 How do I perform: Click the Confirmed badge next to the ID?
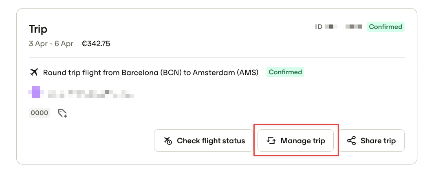pos(385,27)
